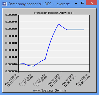The height and width of the screenshot is (95, 99).
Task: Click y-axis label 0.000070
Action: pos(11,22)
